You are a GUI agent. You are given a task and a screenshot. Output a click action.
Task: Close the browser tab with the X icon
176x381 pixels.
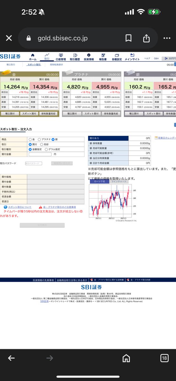[x=9, y=38]
